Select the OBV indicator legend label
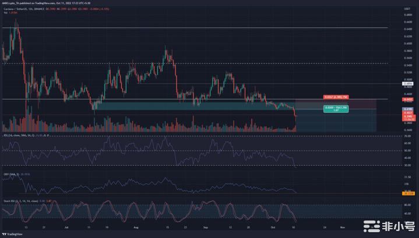This screenshot has height=238, width=419. click(x=7, y=173)
